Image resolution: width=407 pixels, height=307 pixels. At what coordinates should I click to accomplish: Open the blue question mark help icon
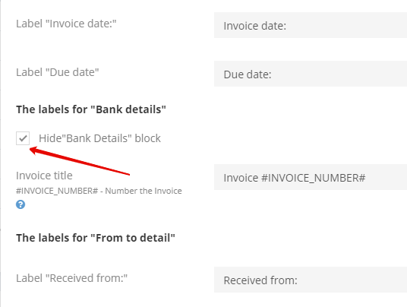pos(21,204)
